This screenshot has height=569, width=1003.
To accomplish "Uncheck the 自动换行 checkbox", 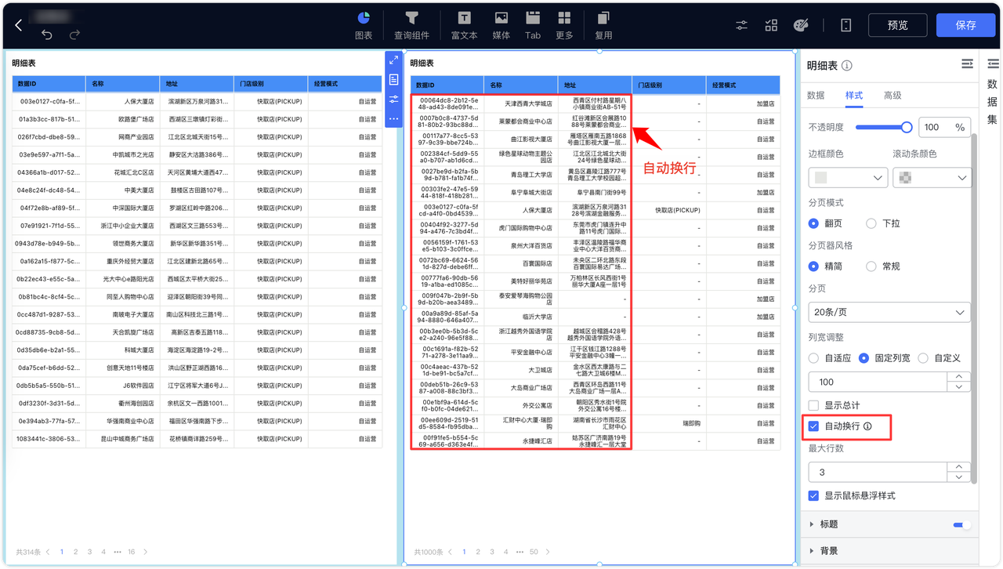I will click(813, 427).
